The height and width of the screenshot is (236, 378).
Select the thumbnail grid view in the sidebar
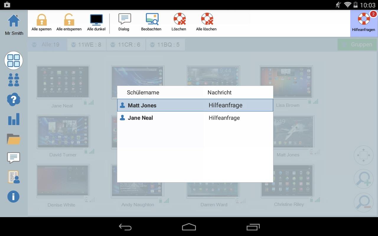click(x=13, y=60)
